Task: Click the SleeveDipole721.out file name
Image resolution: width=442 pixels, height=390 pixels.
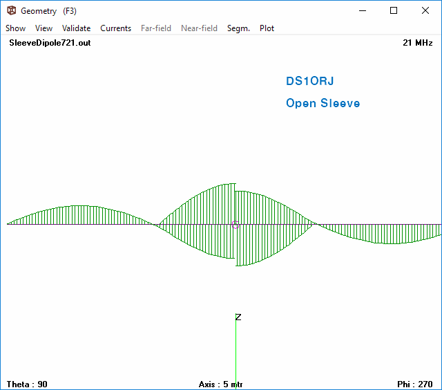Action: [50, 43]
